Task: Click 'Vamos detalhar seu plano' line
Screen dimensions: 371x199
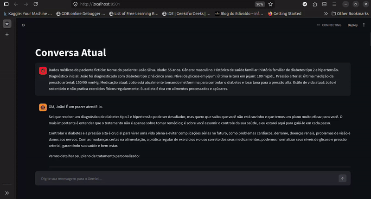Action: (x=94, y=156)
